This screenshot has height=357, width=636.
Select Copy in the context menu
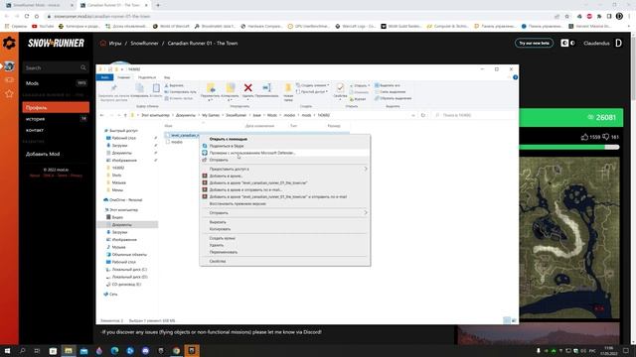click(x=285, y=229)
